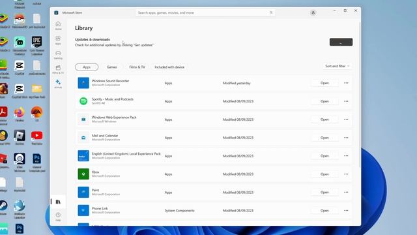The image size is (417, 235).
Task: Open Help in Store sidebar
Action: tap(58, 217)
